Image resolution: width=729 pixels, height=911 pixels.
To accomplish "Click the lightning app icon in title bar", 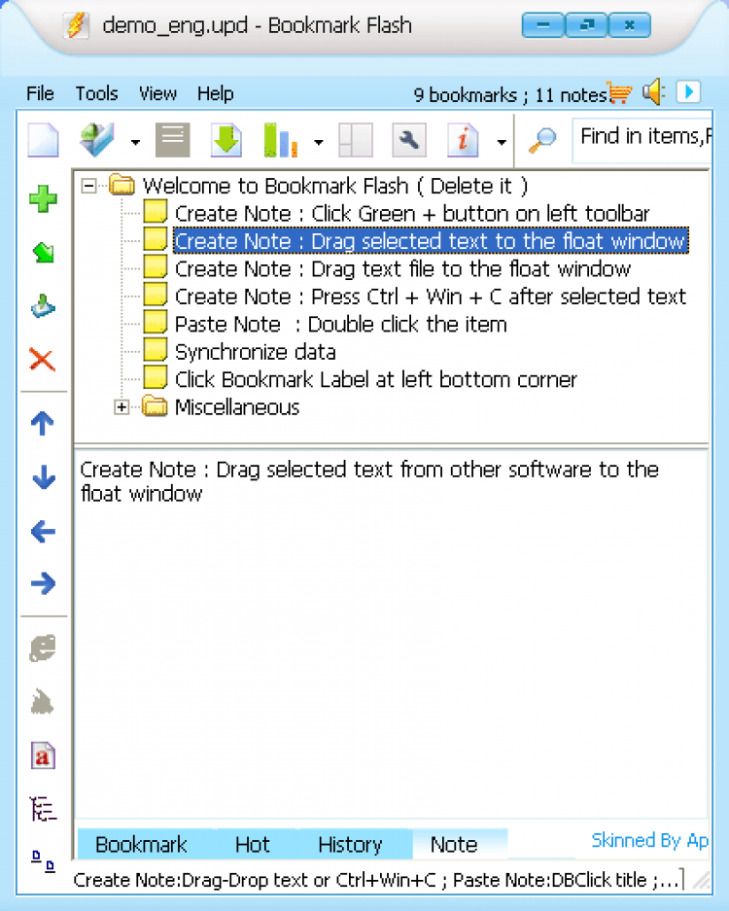I will click(76, 25).
